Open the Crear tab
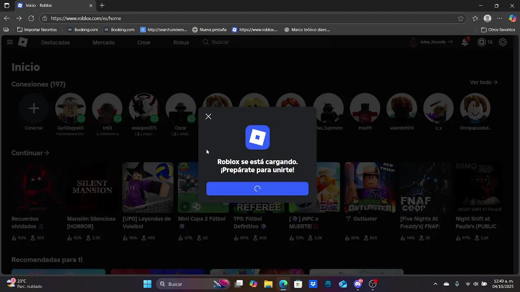Screen dimensions: 520x292 (144, 43)
